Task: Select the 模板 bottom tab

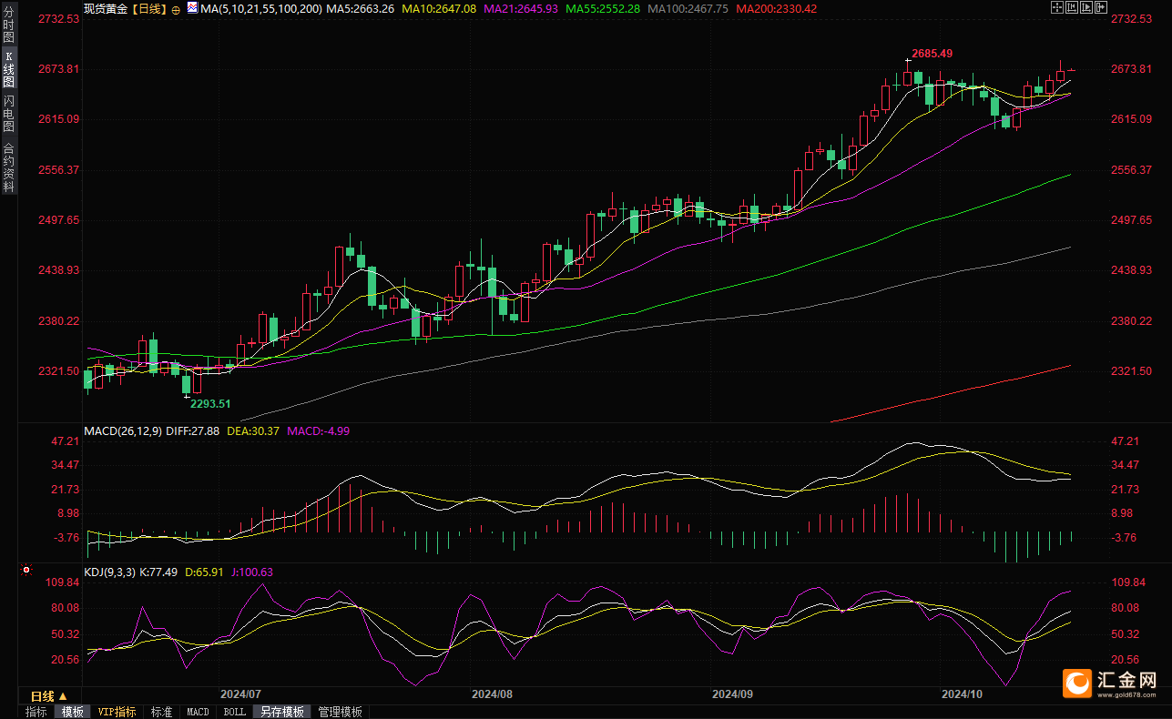Action: [x=72, y=712]
